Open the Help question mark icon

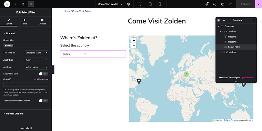coord(223,4)
